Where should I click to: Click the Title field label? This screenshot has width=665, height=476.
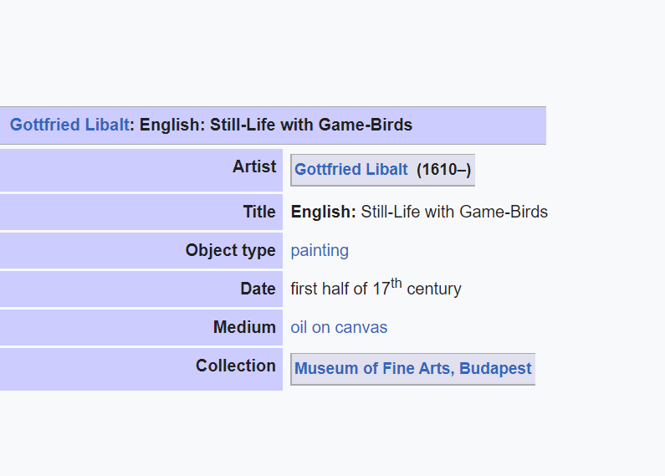click(259, 212)
